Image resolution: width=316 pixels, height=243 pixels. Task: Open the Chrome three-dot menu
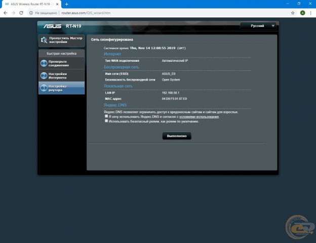click(x=310, y=13)
